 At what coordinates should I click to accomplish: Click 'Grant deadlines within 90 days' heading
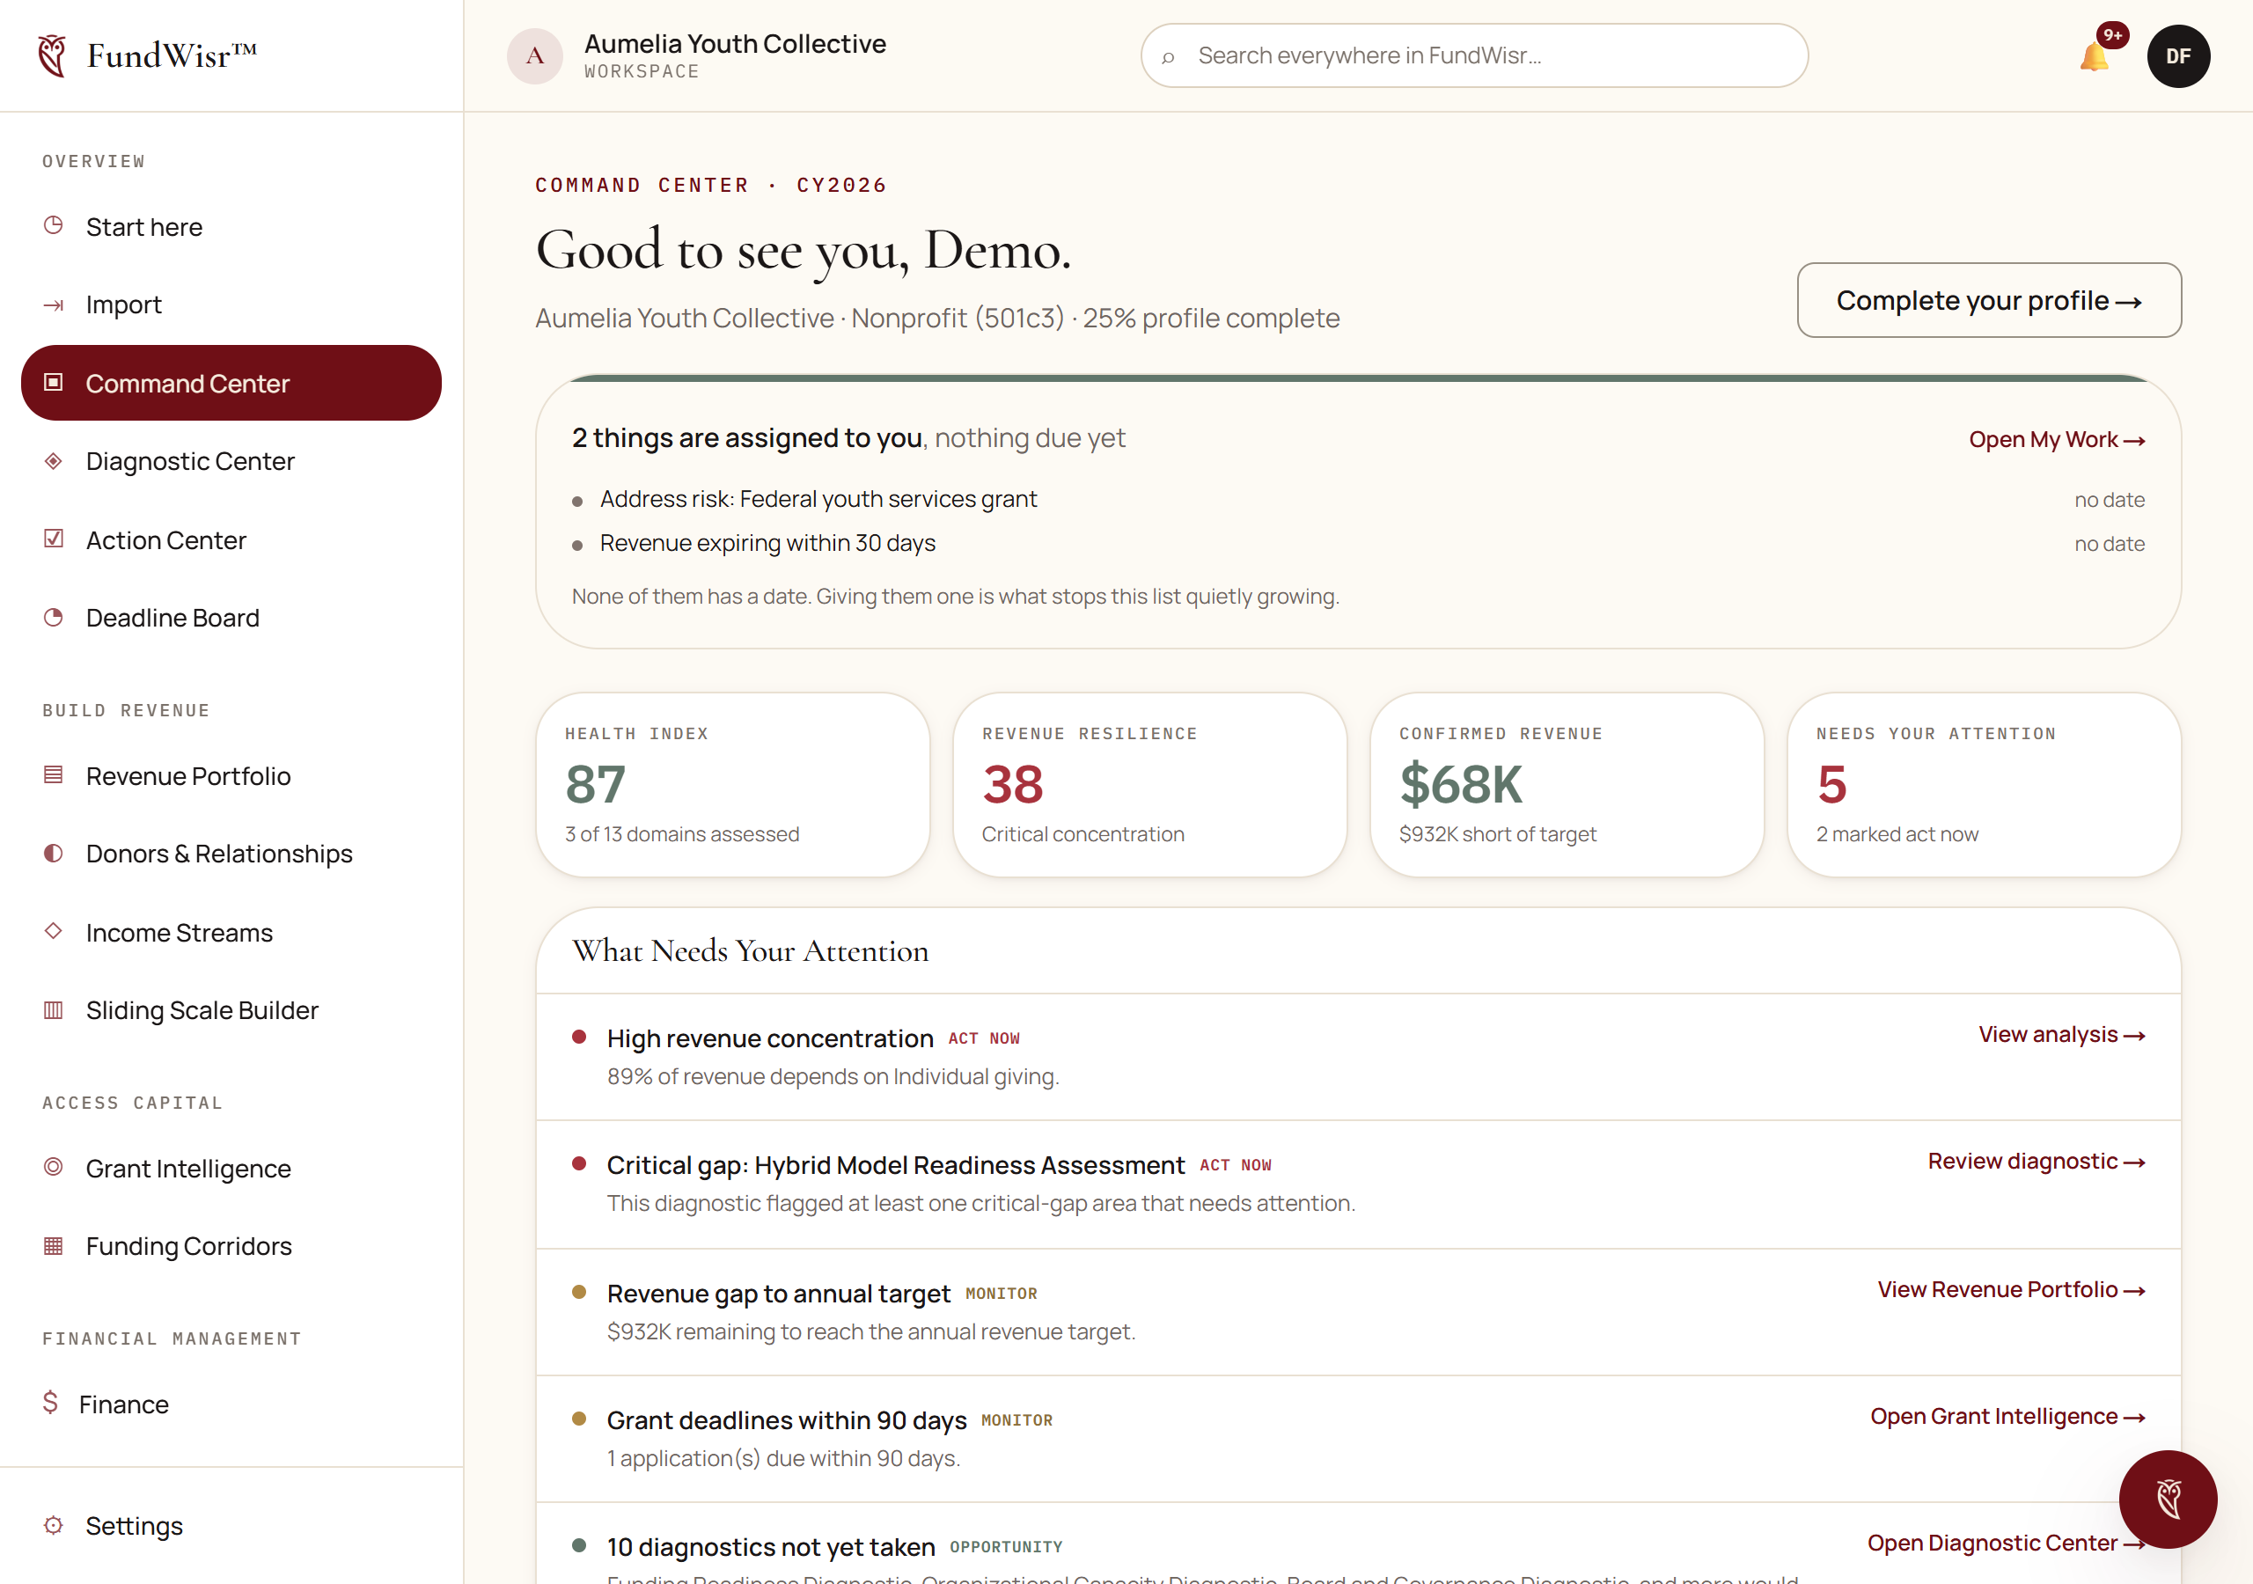pyautogui.click(x=787, y=1420)
